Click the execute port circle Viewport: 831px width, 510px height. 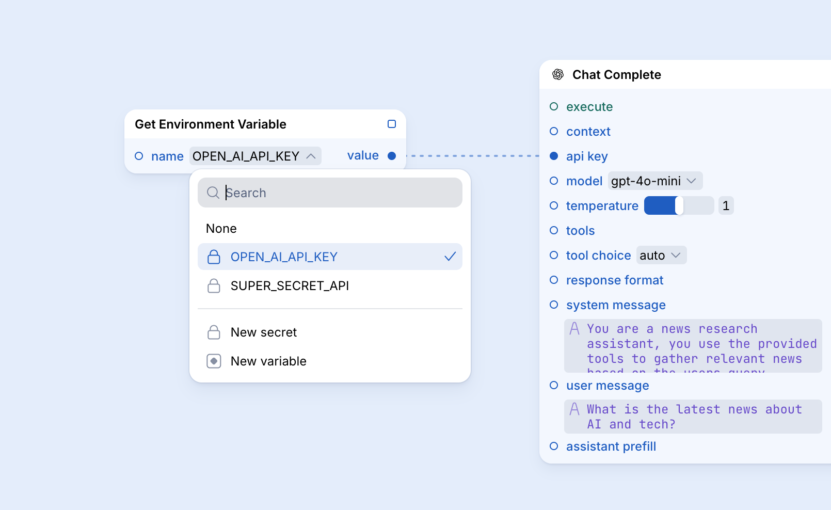pyautogui.click(x=554, y=106)
